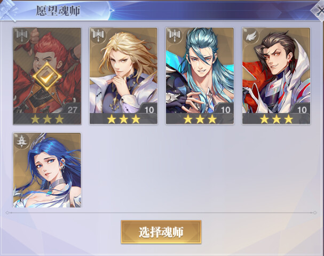Click the hammer emblem beside 愿望魂师 title

click(x=9, y=11)
